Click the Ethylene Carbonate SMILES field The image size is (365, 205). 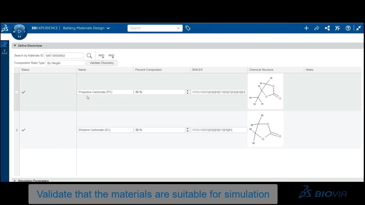[x=219, y=130]
